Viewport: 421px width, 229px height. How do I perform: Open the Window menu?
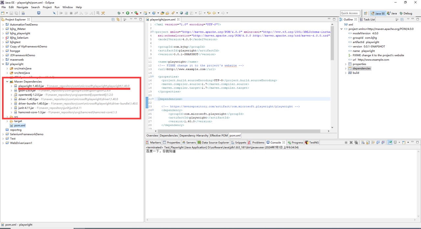click(x=67, y=7)
